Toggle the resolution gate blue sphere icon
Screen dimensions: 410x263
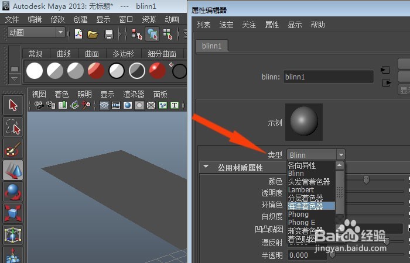[128, 105]
